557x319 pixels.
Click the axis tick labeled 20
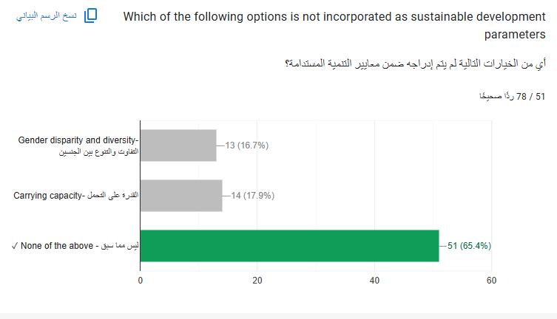point(257,281)
